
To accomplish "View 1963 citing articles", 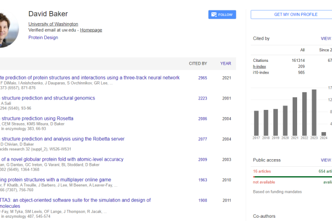I will click(203, 180).
